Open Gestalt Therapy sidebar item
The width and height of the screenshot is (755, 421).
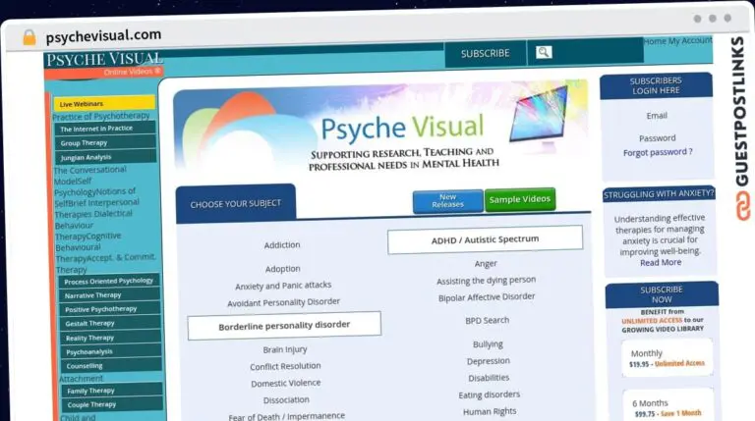pos(111,323)
